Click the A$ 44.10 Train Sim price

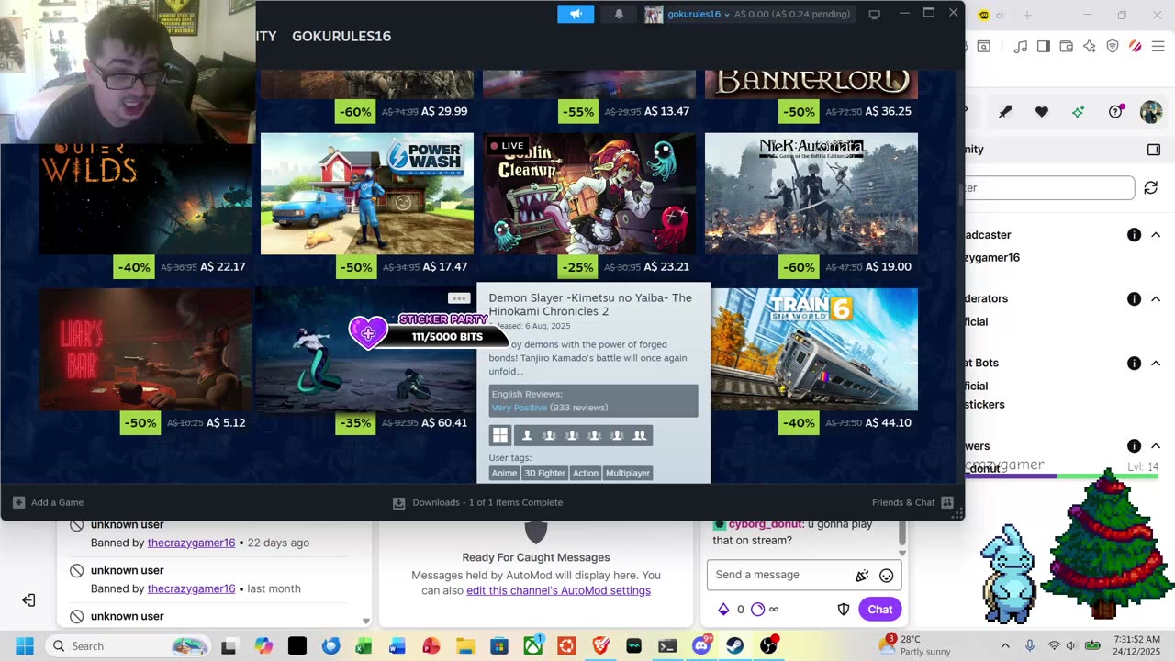888,422
